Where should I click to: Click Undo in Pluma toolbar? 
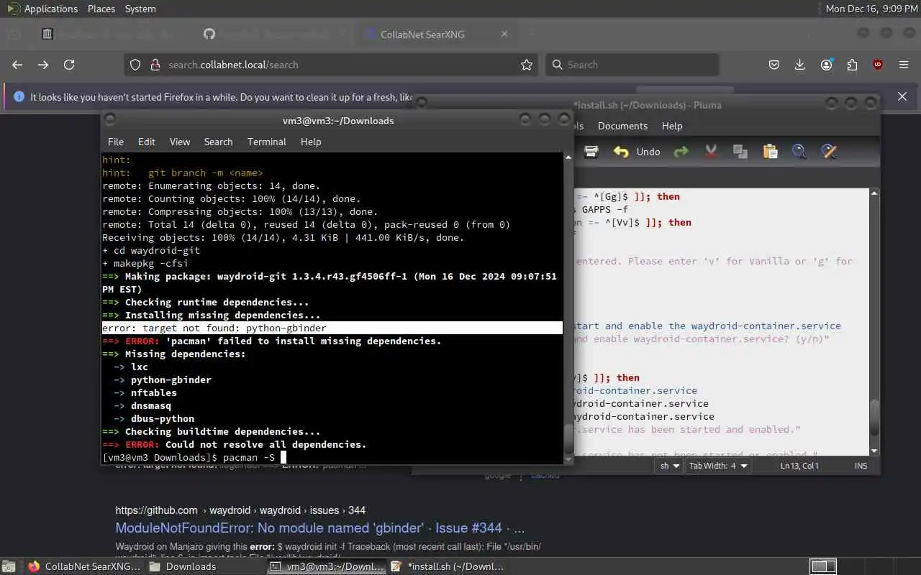point(637,152)
